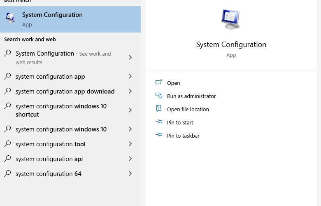The width and height of the screenshot is (321, 206).
Task: Click the Open file location folder icon
Action: click(159, 109)
